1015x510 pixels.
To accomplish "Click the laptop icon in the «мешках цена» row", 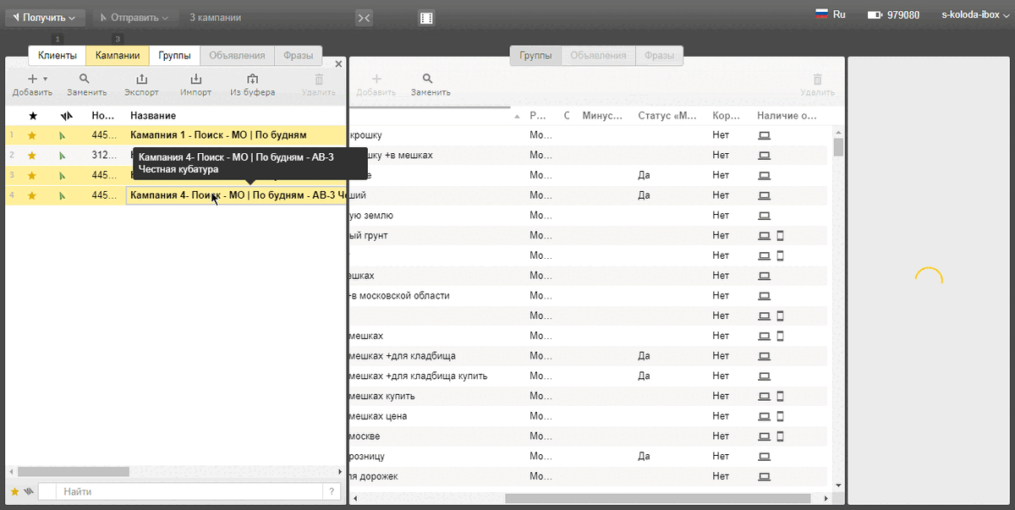I will (x=764, y=416).
